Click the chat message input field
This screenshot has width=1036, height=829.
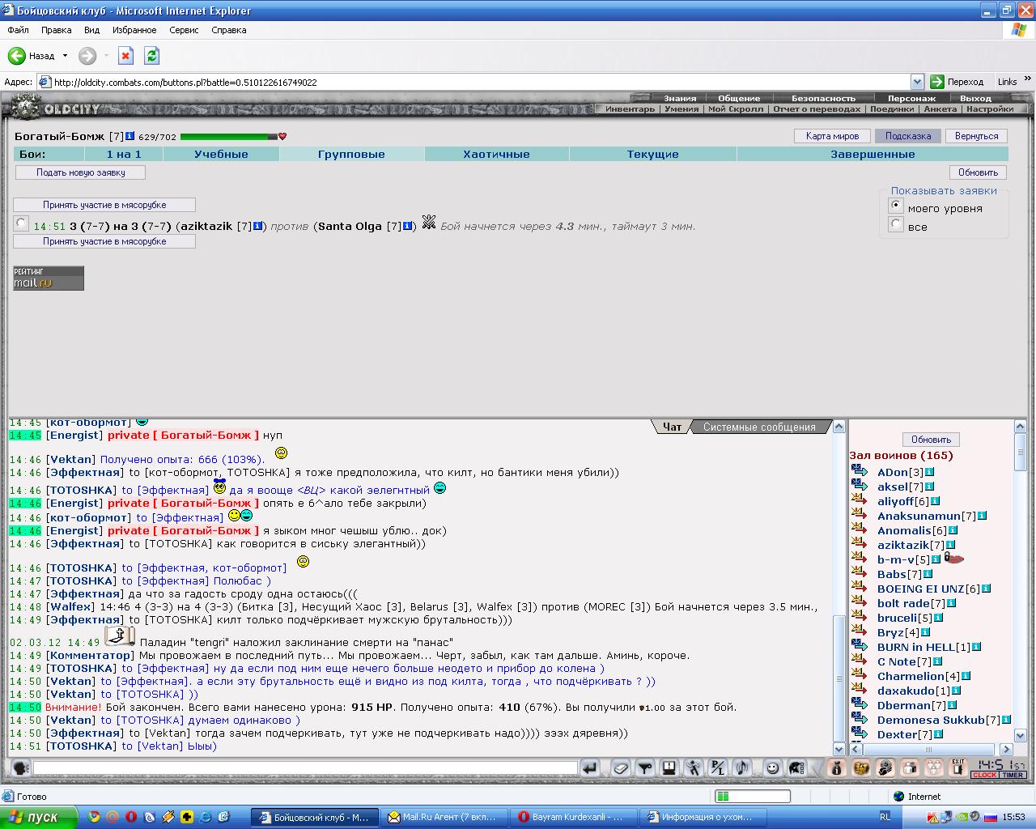pos(305,767)
